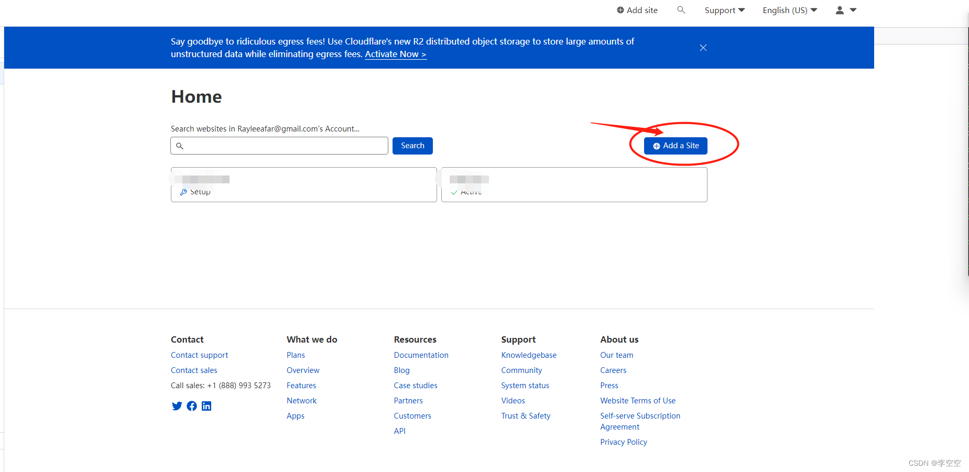Open the Apps footer link
Image resolution: width=969 pixels, height=472 pixels.
click(x=296, y=416)
